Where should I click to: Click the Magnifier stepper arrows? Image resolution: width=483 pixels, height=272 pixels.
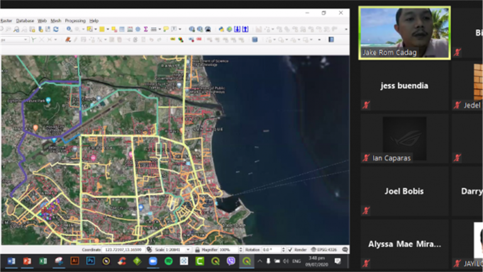tap(241, 249)
